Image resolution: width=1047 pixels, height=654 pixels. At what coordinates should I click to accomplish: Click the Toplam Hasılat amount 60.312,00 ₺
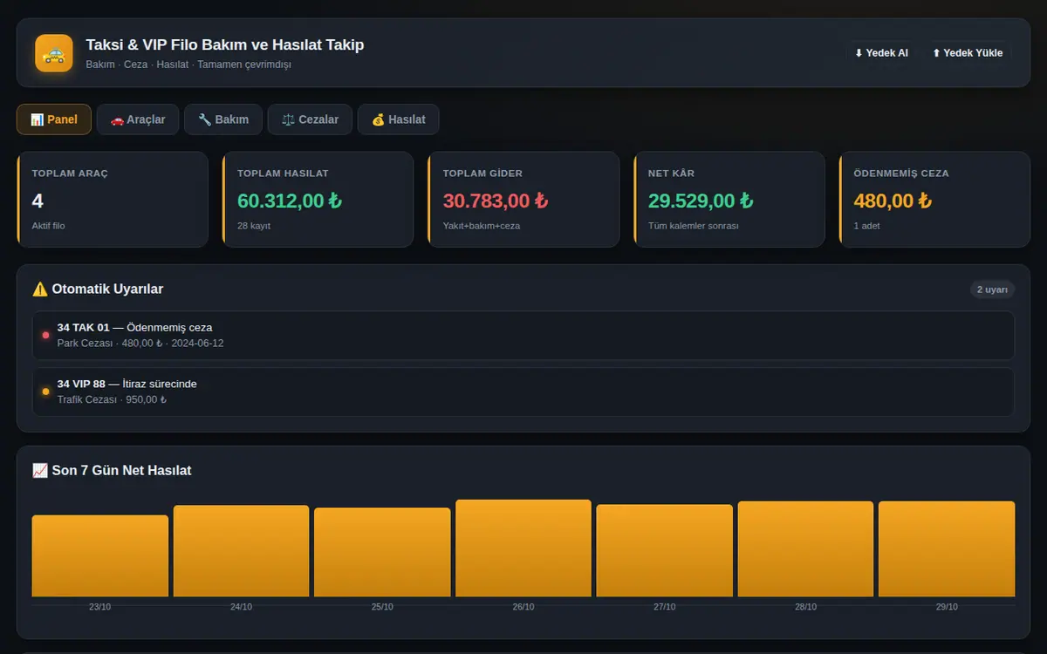[x=290, y=201]
